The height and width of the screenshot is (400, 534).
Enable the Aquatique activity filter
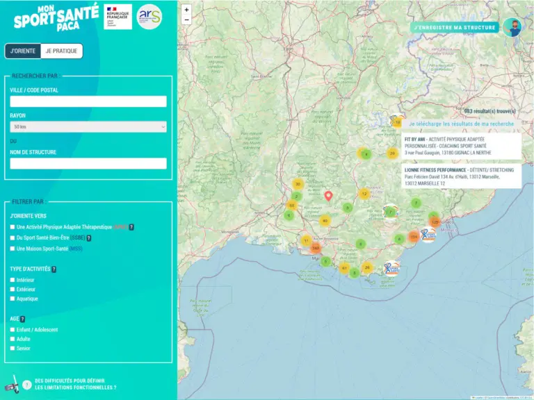click(x=13, y=299)
